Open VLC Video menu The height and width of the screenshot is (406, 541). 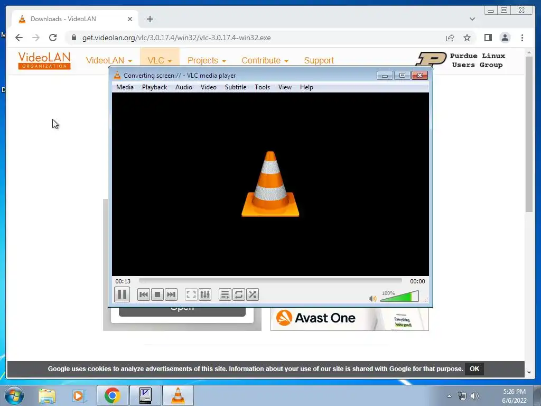pyautogui.click(x=208, y=87)
